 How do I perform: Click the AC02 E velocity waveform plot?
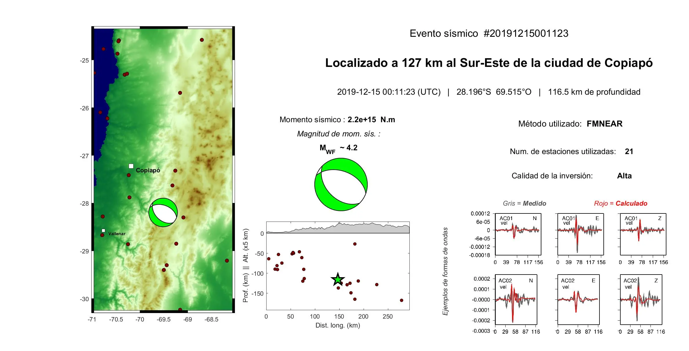pyautogui.click(x=579, y=299)
